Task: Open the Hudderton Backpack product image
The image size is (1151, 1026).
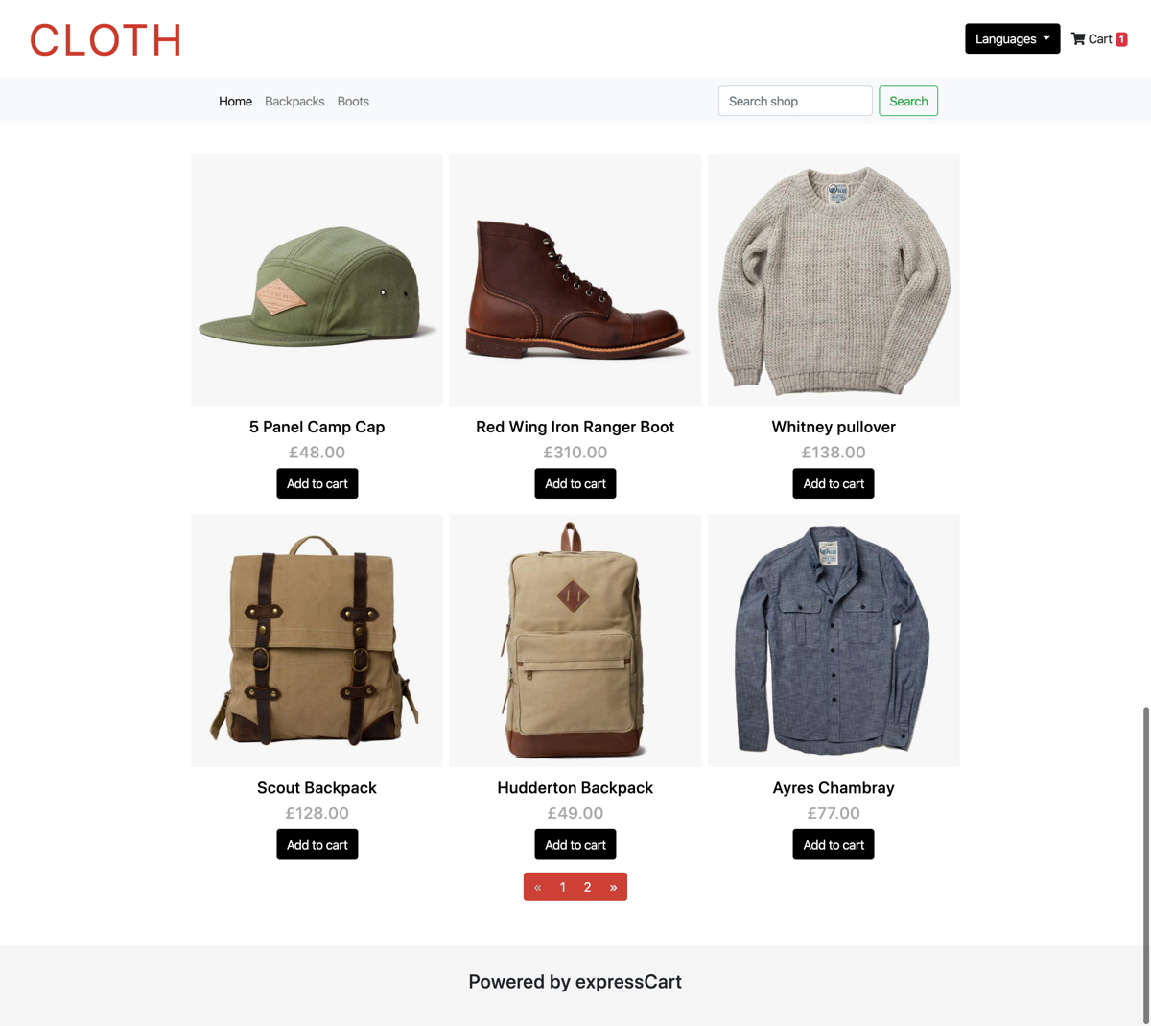Action: (x=575, y=641)
